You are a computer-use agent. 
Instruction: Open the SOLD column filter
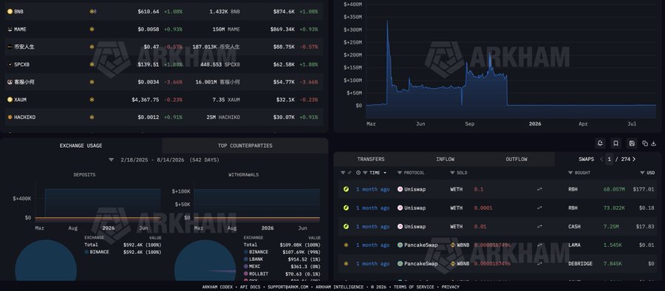[452, 173]
